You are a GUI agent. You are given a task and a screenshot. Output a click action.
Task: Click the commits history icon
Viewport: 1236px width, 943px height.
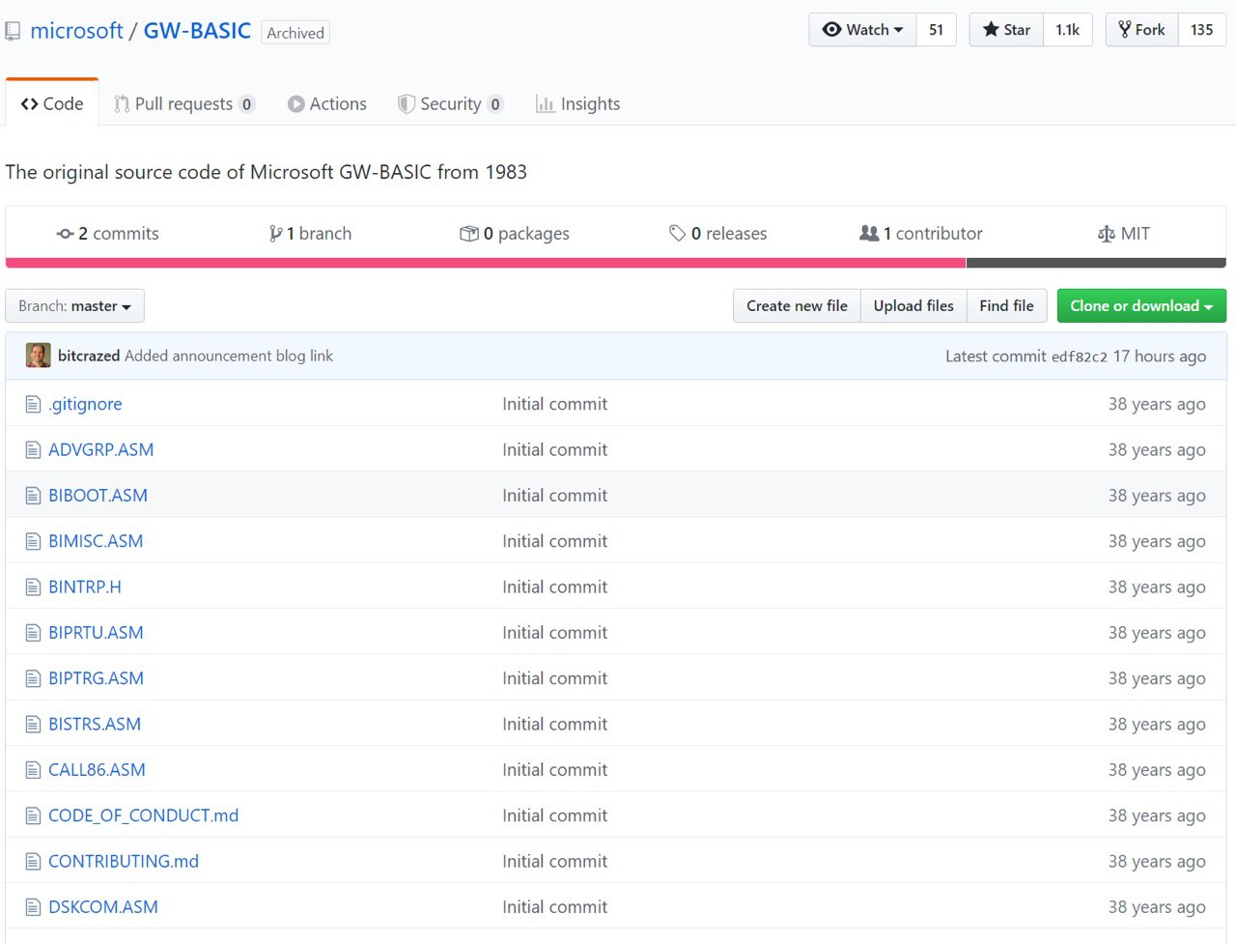click(x=65, y=234)
